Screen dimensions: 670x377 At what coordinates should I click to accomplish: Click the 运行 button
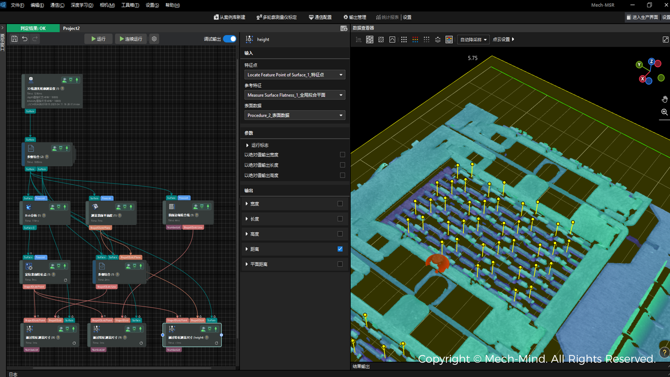pyautogui.click(x=98, y=39)
